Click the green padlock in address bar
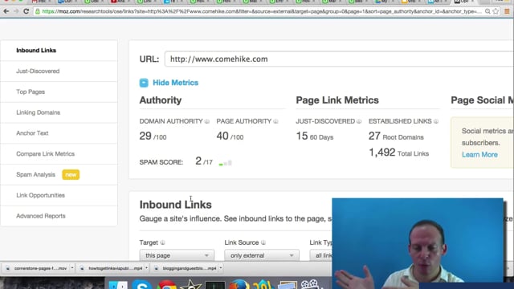 coord(38,11)
